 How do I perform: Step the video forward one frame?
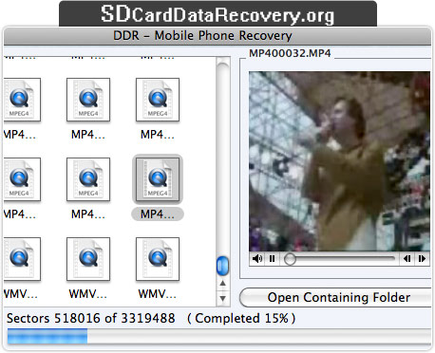click(x=422, y=259)
